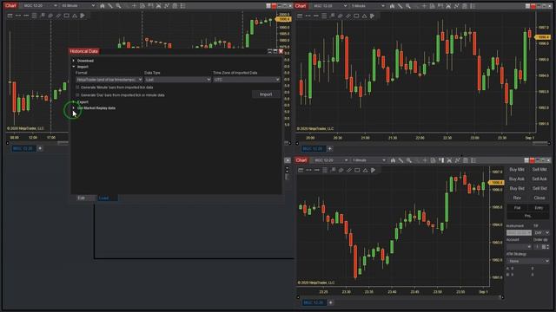The image size is (556, 312).
Task: Select triangle drawing tool in top-left chart
Action: pos(75,16)
